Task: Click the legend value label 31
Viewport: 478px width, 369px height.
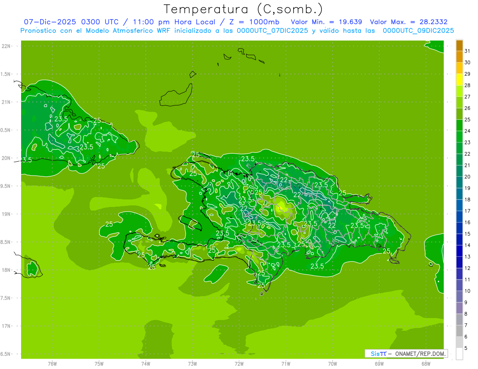Action: pos(467,51)
